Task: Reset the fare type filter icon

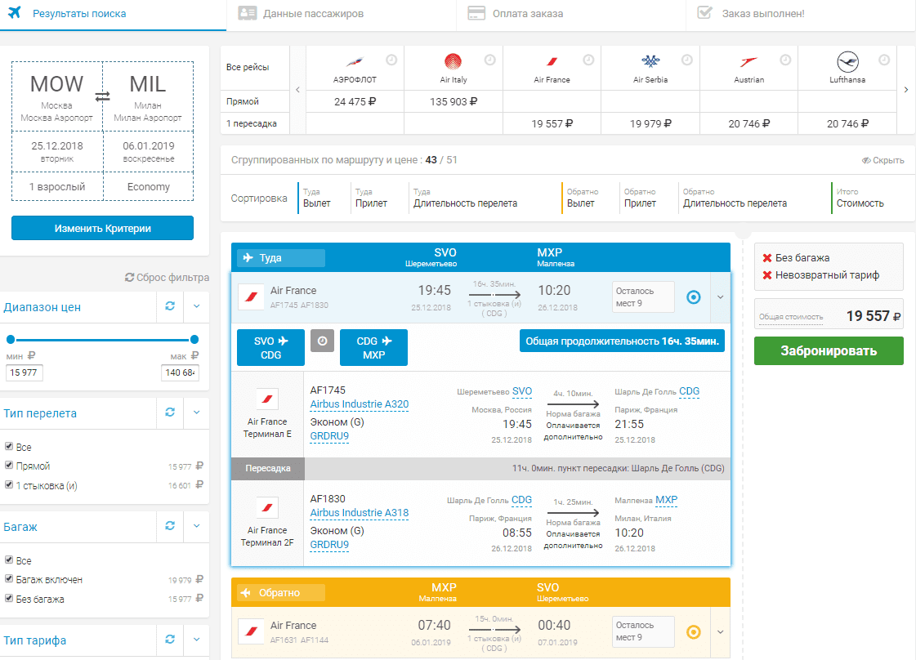Action: tap(170, 640)
